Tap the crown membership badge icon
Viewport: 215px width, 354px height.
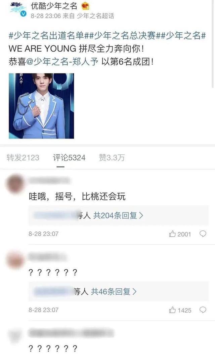click(x=85, y=6)
